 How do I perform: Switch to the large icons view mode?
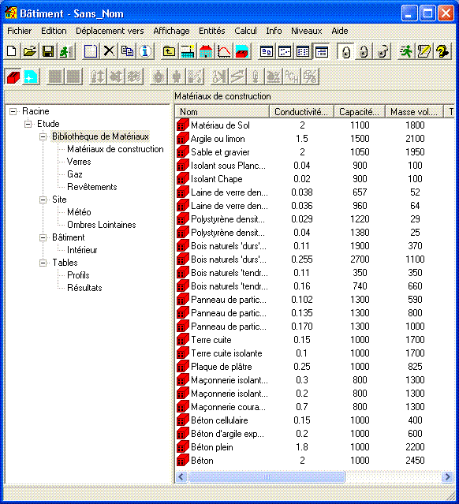(267, 51)
